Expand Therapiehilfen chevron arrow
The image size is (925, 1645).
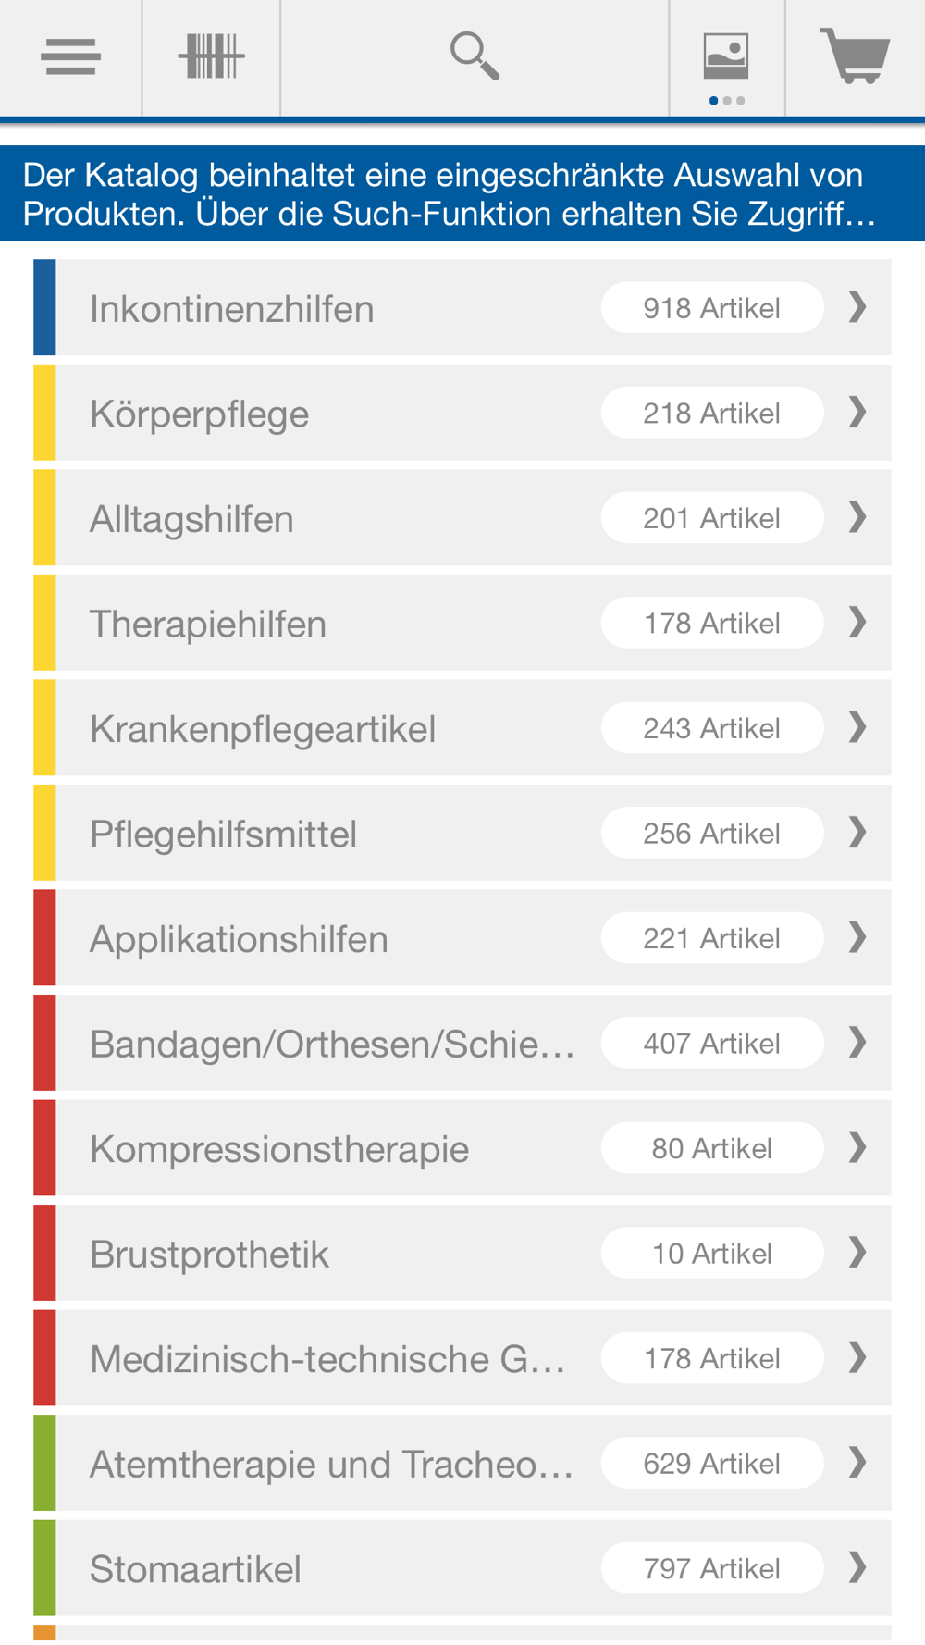857,622
